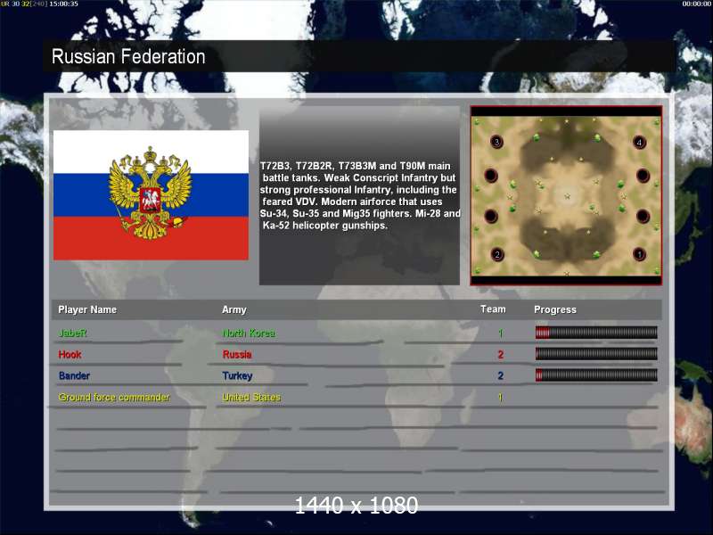The width and height of the screenshot is (713, 535).
Task: Click start position marker 1 on minimap
Action: pos(639,254)
